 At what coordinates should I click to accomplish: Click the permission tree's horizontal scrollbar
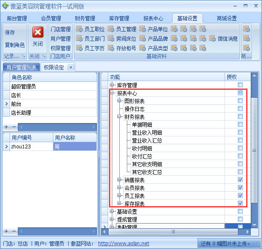coord(173,232)
